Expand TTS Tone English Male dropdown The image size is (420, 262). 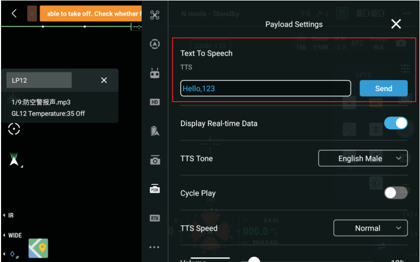click(x=363, y=158)
